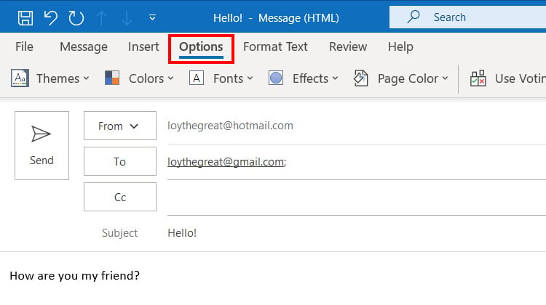
Task: Click the Save floppy disk icon
Action: (x=25, y=17)
